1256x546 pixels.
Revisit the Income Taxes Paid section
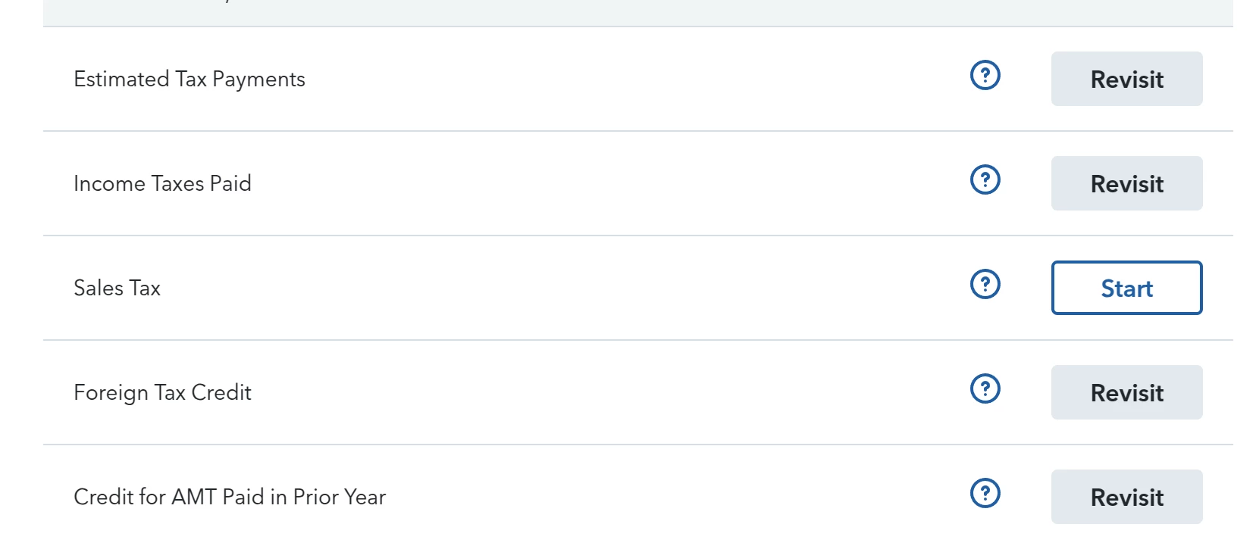coord(1126,183)
